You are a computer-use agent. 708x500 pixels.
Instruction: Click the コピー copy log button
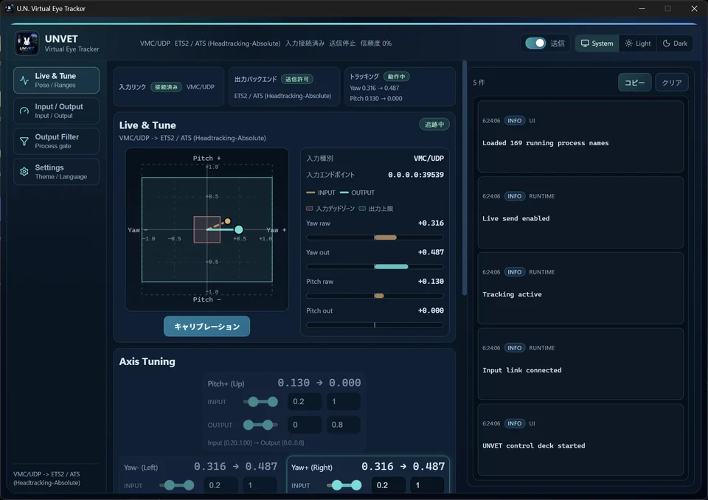click(x=634, y=82)
